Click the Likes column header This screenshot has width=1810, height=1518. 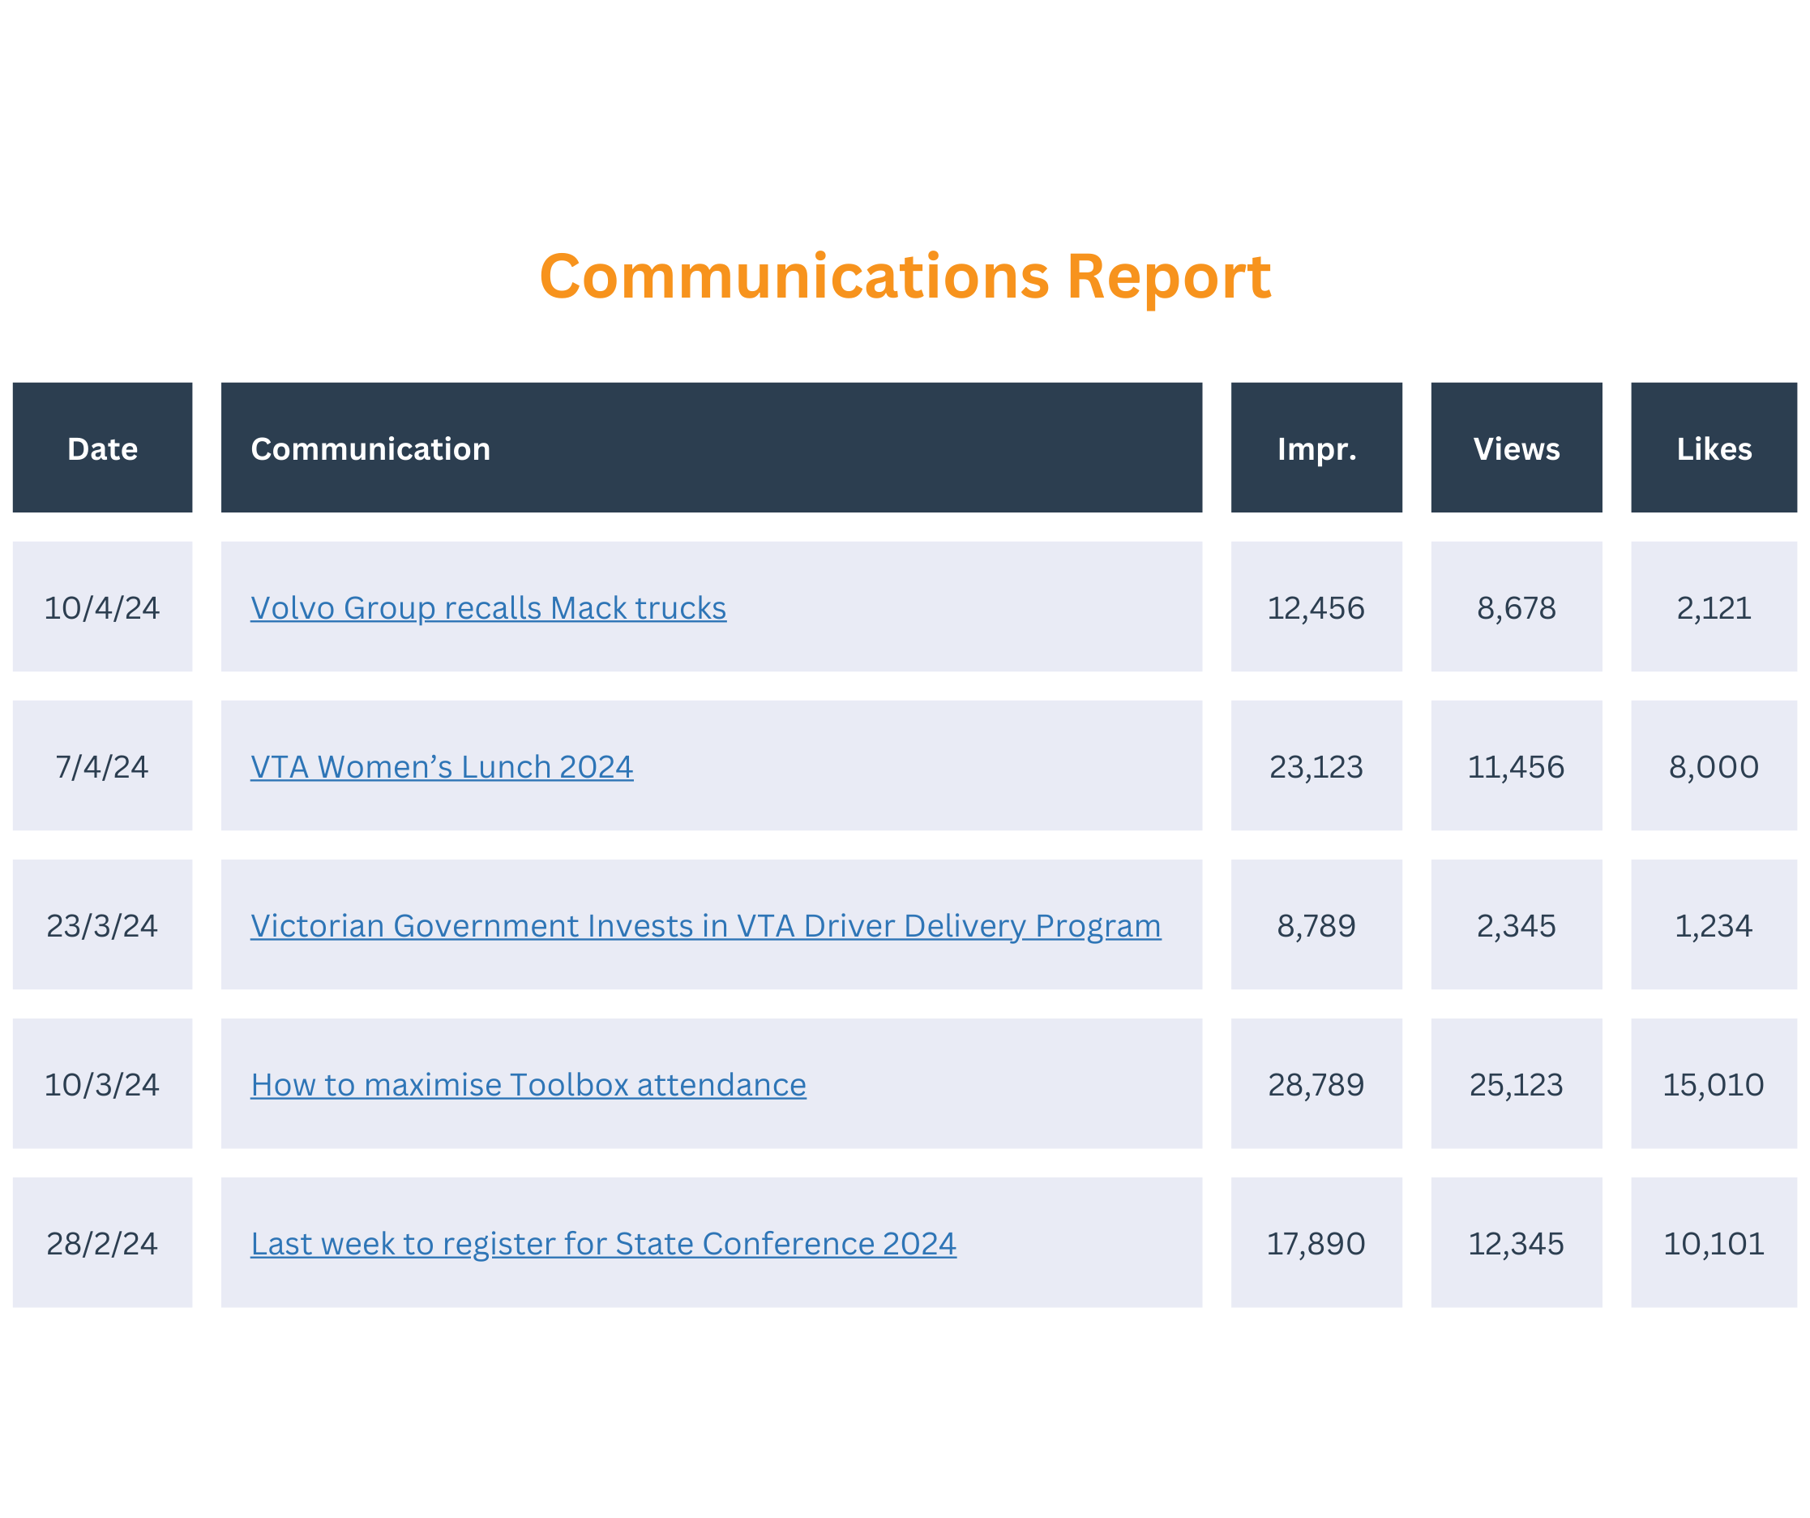[1714, 449]
